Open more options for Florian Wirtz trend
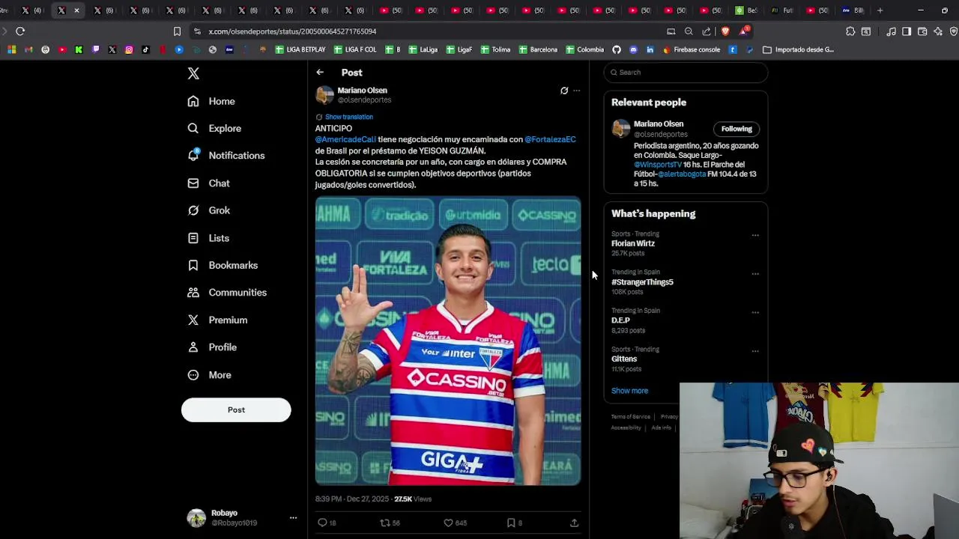The image size is (959, 539). point(755,235)
